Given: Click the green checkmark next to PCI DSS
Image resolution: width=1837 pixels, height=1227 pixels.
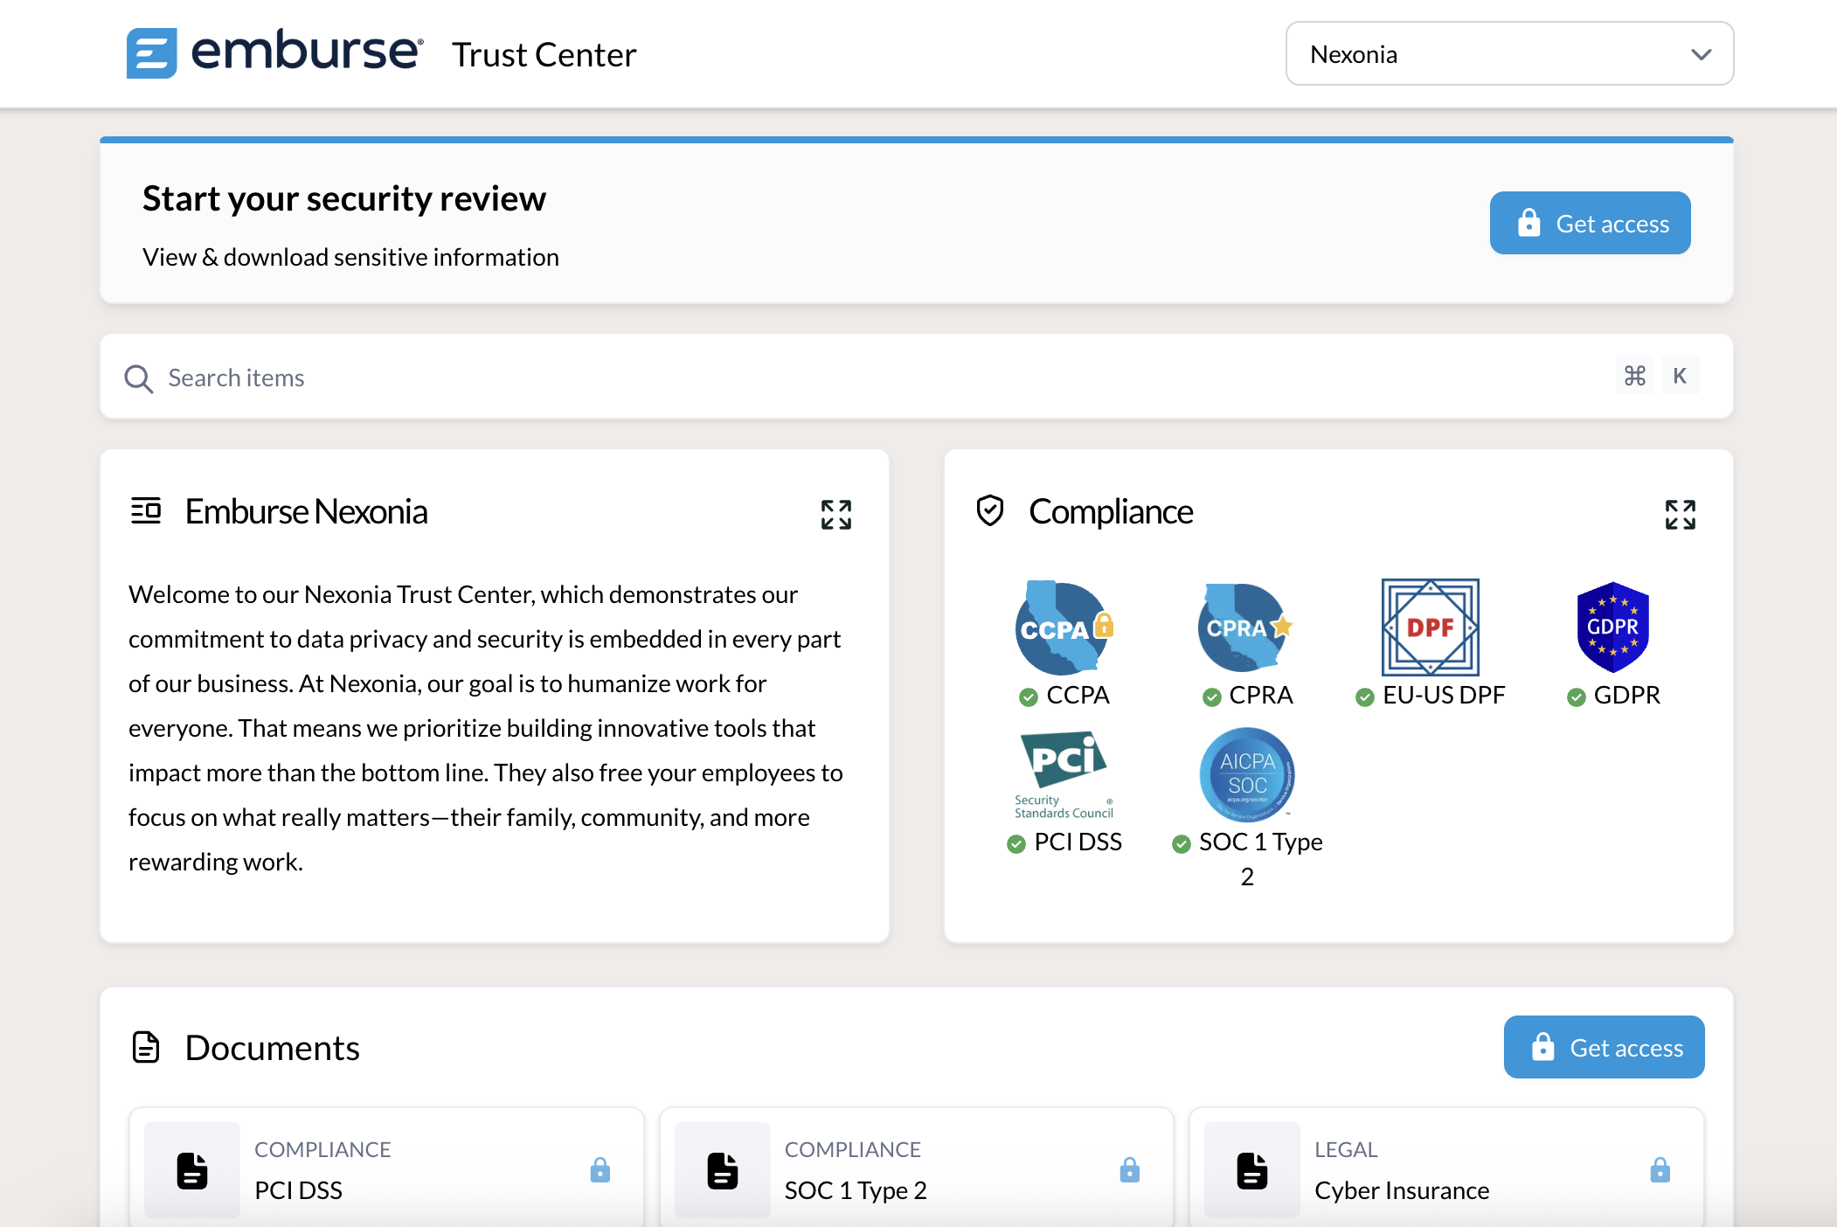Looking at the screenshot, I should [x=1016, y=843].
